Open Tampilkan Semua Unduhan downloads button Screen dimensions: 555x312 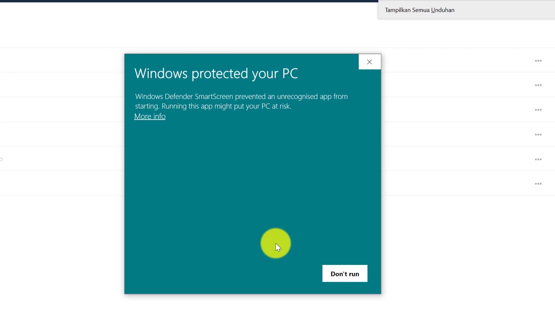tap(420, 10)
